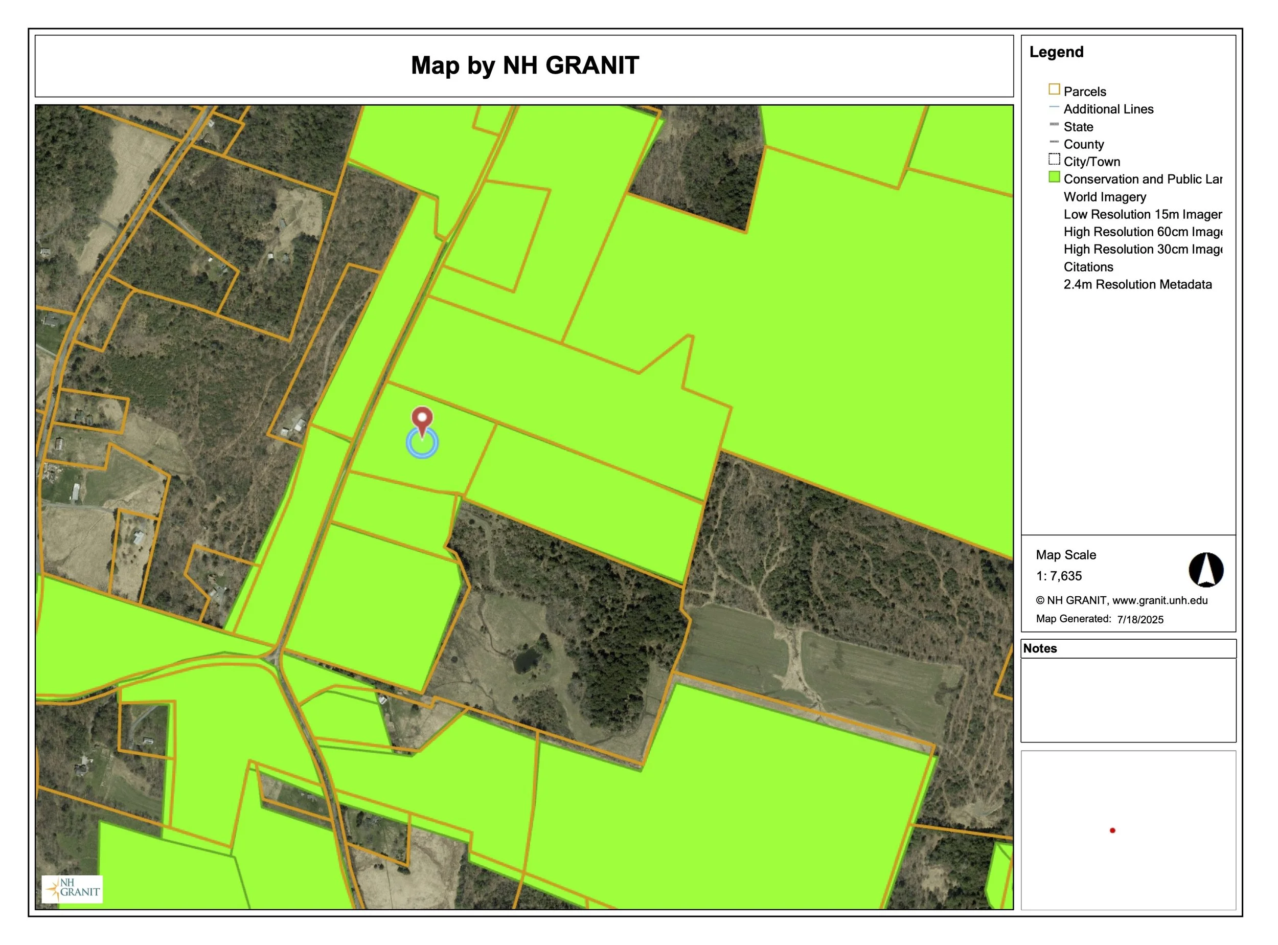Click the green Conservation legend swatch

[x=1054, y=177]
